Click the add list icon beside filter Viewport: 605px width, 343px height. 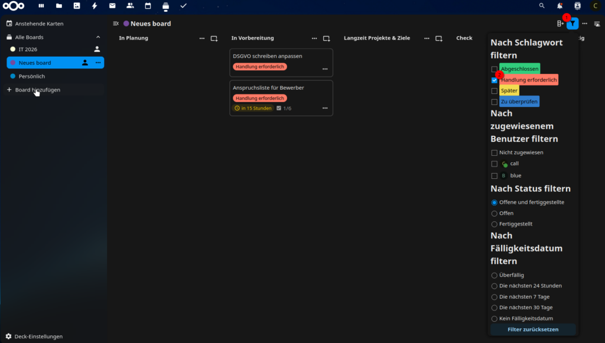coord(560,24)
